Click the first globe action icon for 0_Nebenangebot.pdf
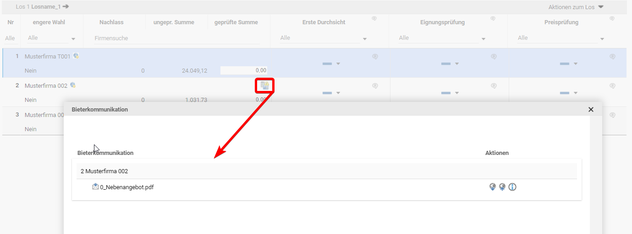632x234 pixels. [x=493, y=187]
